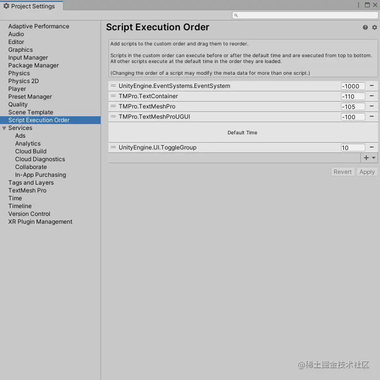Click the plus icon to add a script
This screenshot has height=380, width=380.
pyautogui.click(x=366, y=158)
